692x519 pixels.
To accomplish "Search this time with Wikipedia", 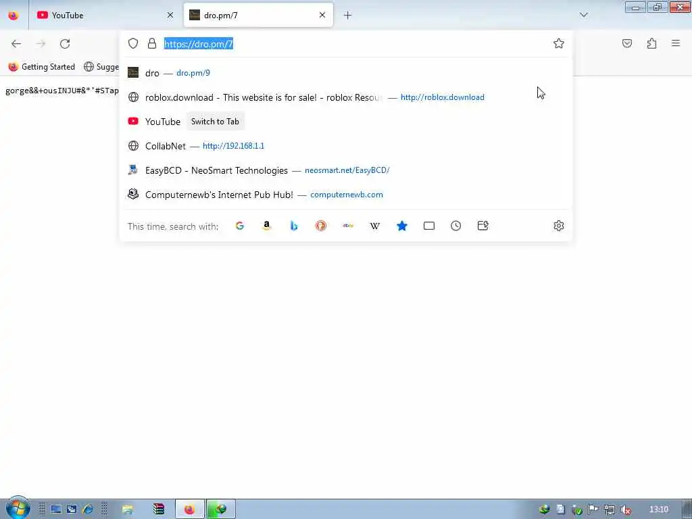I will tap(374, 226).
